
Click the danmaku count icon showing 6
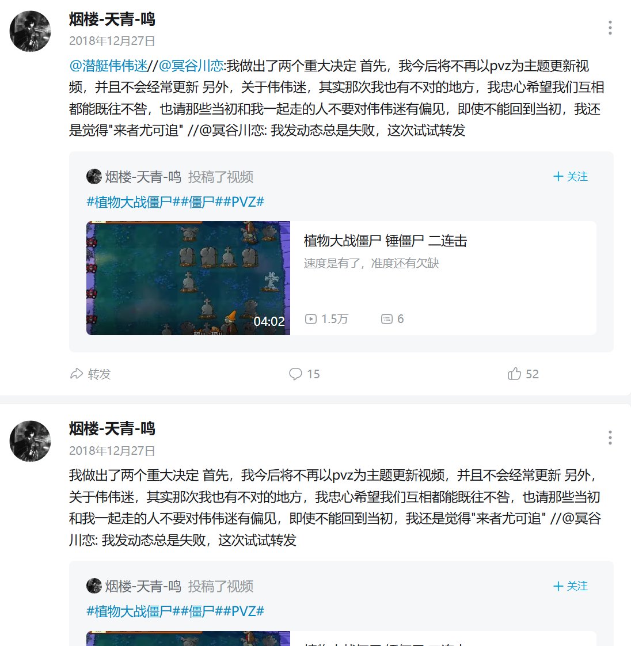pos(387,319)
